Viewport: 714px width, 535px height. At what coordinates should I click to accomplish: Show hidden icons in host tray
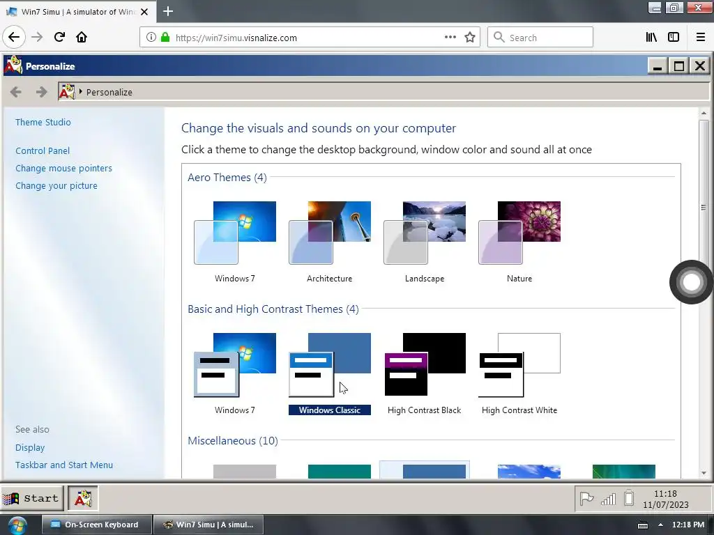click(660, 525)
